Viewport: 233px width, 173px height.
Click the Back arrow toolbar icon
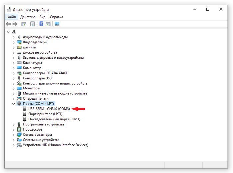[8, 24]
